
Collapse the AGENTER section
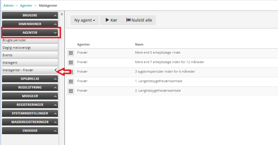[x=30, y=33]
